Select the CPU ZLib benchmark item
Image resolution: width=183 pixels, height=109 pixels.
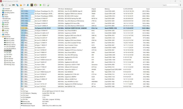(x=9, y=51)
